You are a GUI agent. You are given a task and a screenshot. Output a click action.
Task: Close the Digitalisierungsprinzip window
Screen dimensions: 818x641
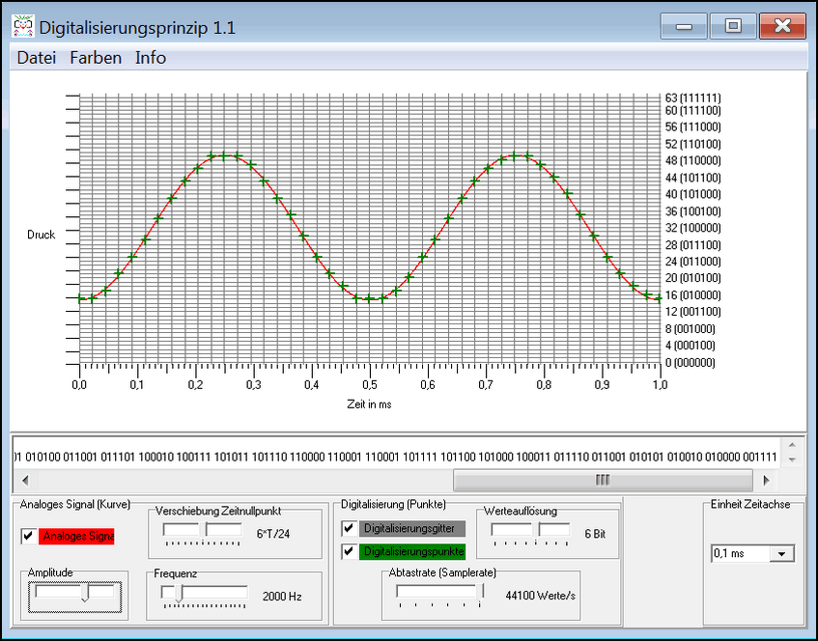[x=782, y=26]
